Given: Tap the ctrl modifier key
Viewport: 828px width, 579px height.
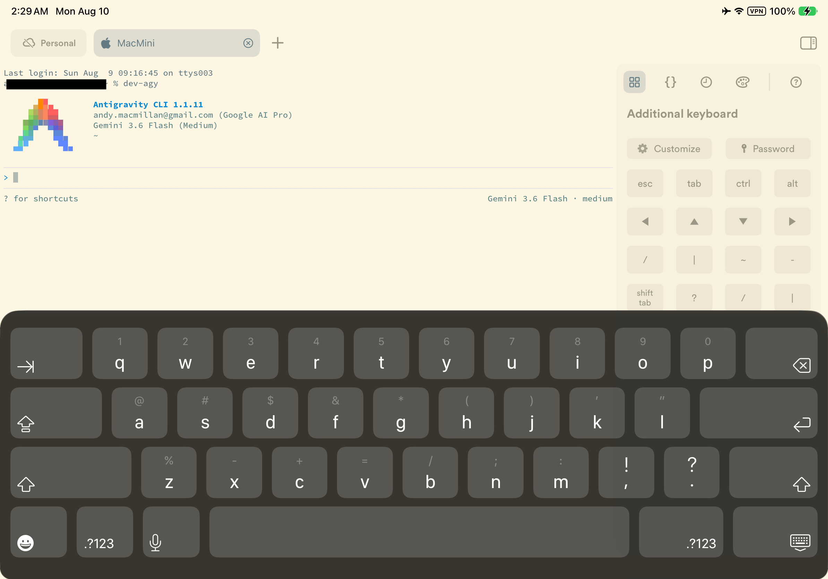Looking at the screenshot, I should 743,183.
